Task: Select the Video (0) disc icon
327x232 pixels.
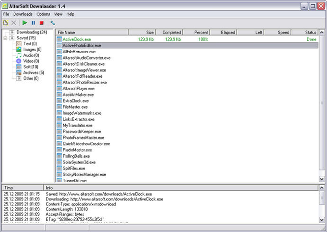Action: tap(19, 61)
